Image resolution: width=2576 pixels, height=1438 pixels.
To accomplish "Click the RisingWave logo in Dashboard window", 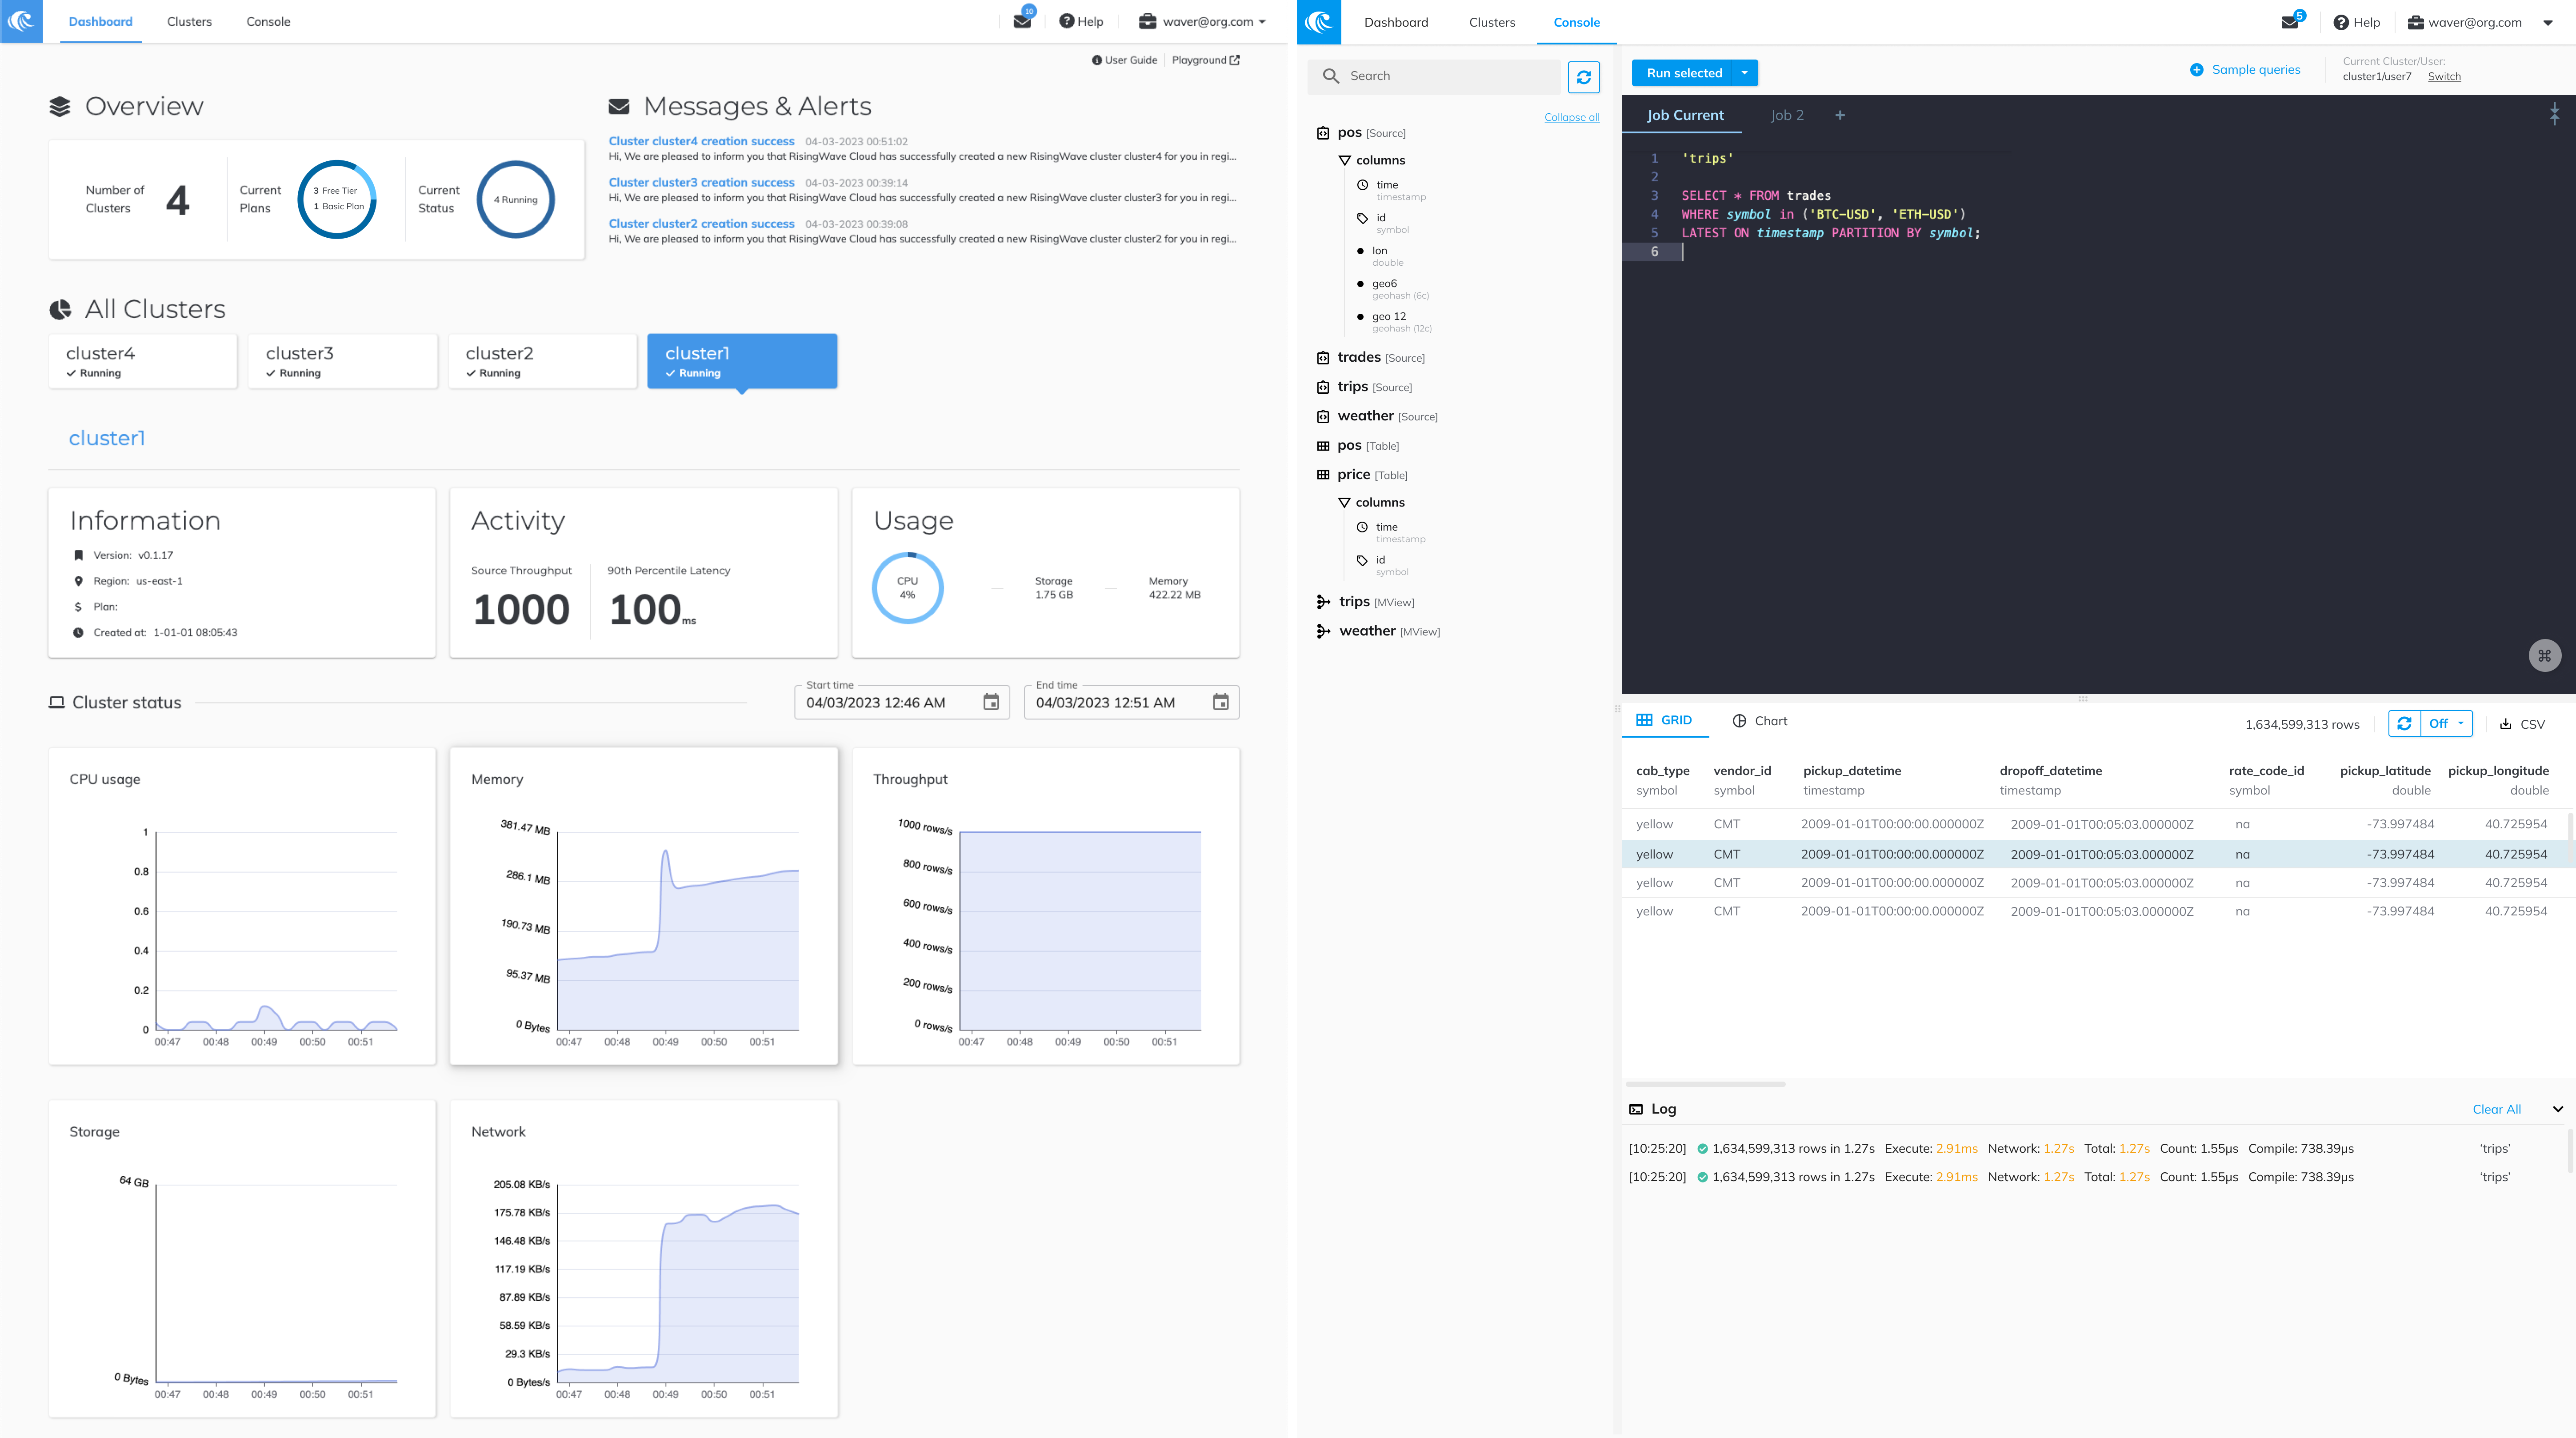I will click(x=21, y=21).
